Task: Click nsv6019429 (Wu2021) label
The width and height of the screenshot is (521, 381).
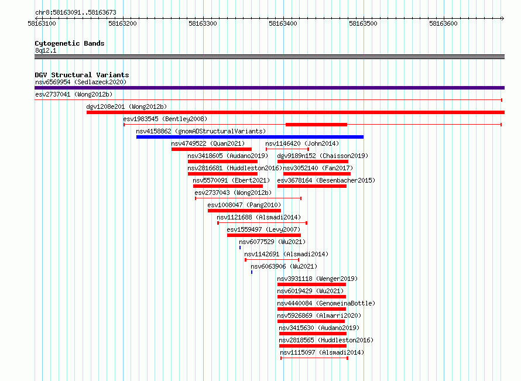Action: [x=310, y=291]
